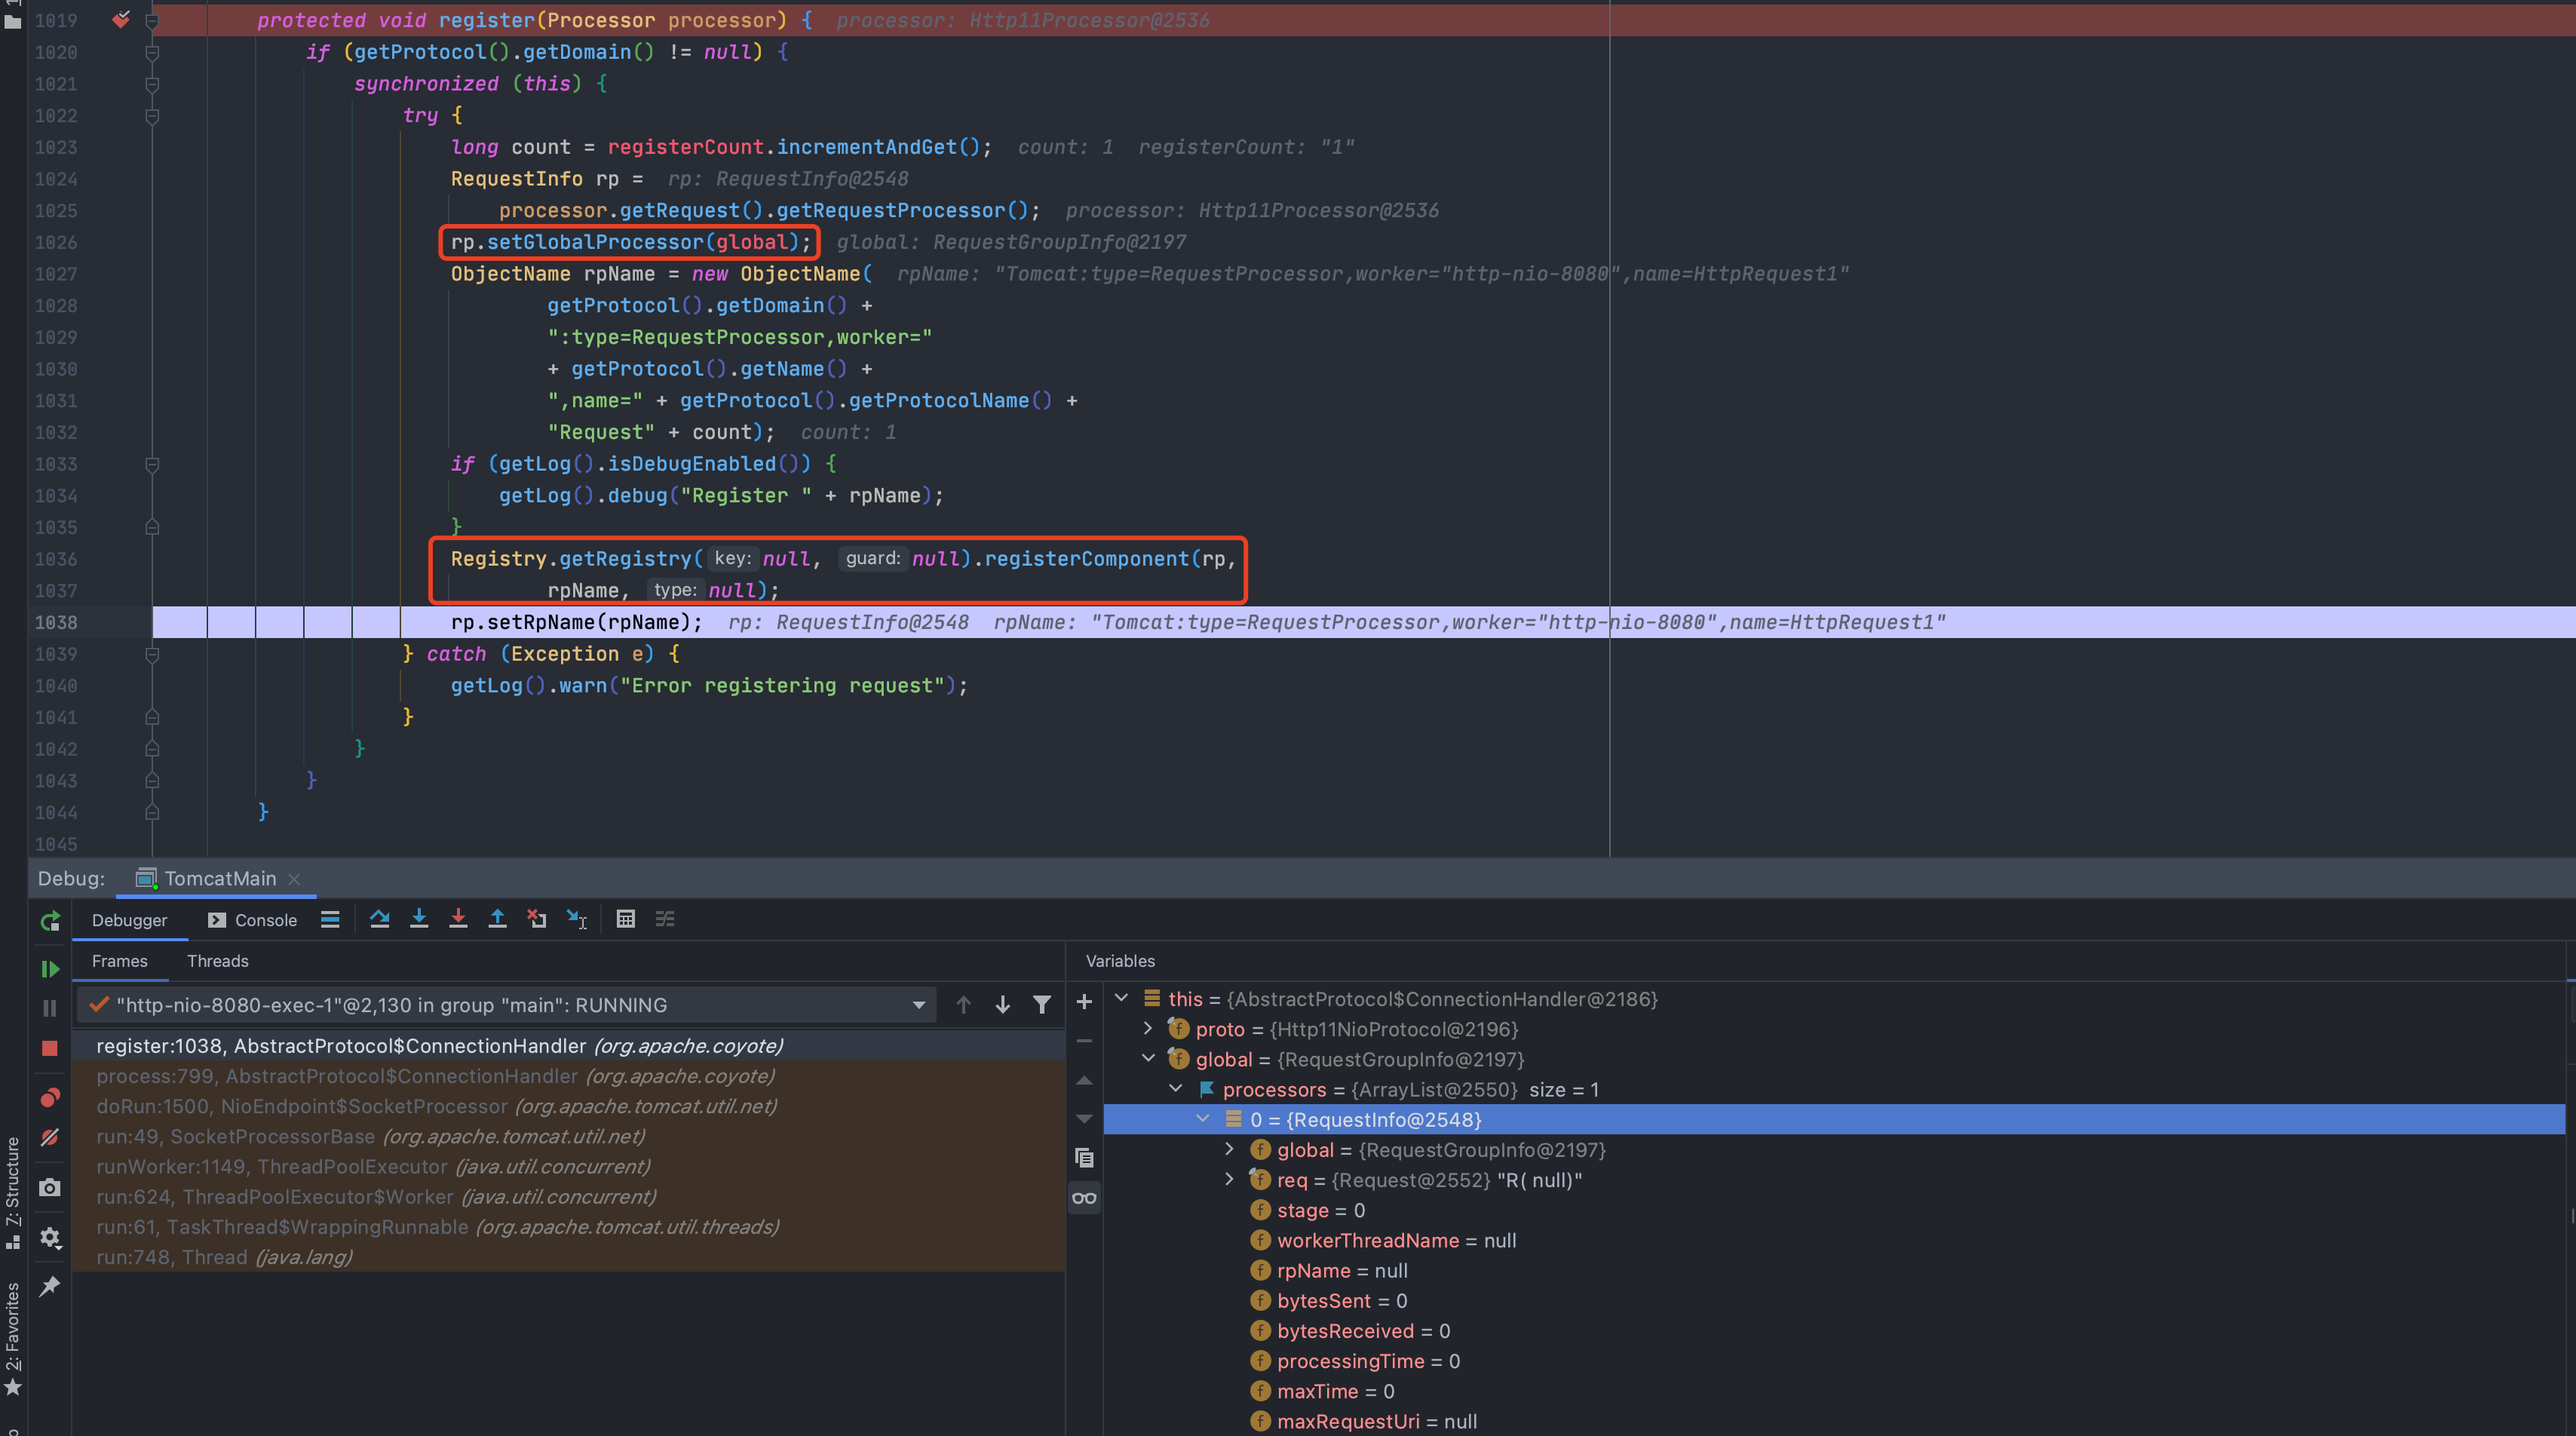The height and width of the screenshot is (1436, 2576).
Task: Toggle the breakpoint on line 1019
Action: (121, 19)
